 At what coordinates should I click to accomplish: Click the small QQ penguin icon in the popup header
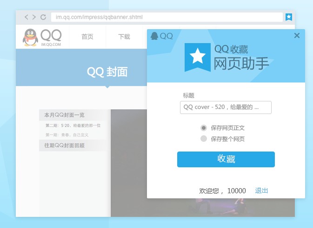(154, 36)
